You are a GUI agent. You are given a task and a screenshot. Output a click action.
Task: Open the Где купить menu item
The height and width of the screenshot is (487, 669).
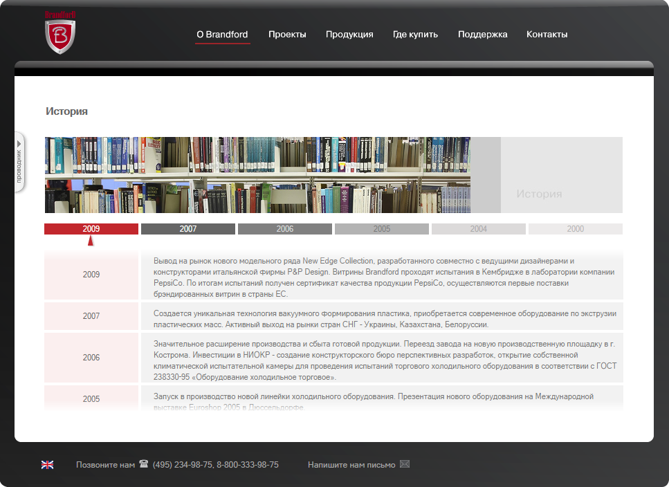[415, 35]
